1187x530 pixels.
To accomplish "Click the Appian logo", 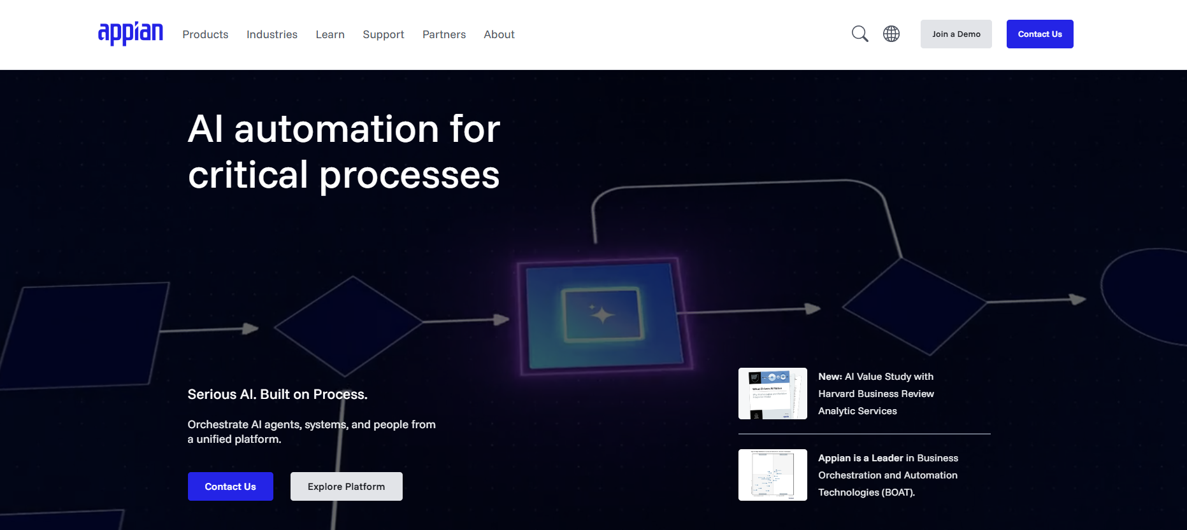I will [131, 34].
